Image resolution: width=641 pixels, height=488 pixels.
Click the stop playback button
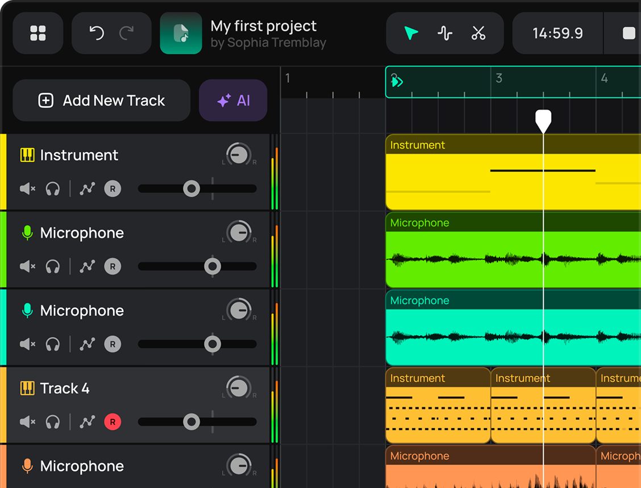[x=628, y=33]
